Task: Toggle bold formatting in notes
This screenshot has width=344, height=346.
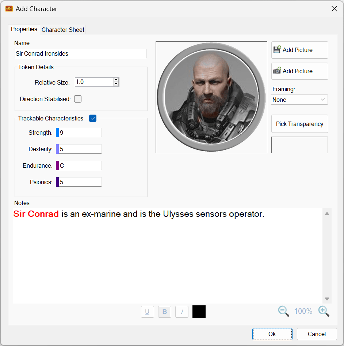Action: coord(165,312)
